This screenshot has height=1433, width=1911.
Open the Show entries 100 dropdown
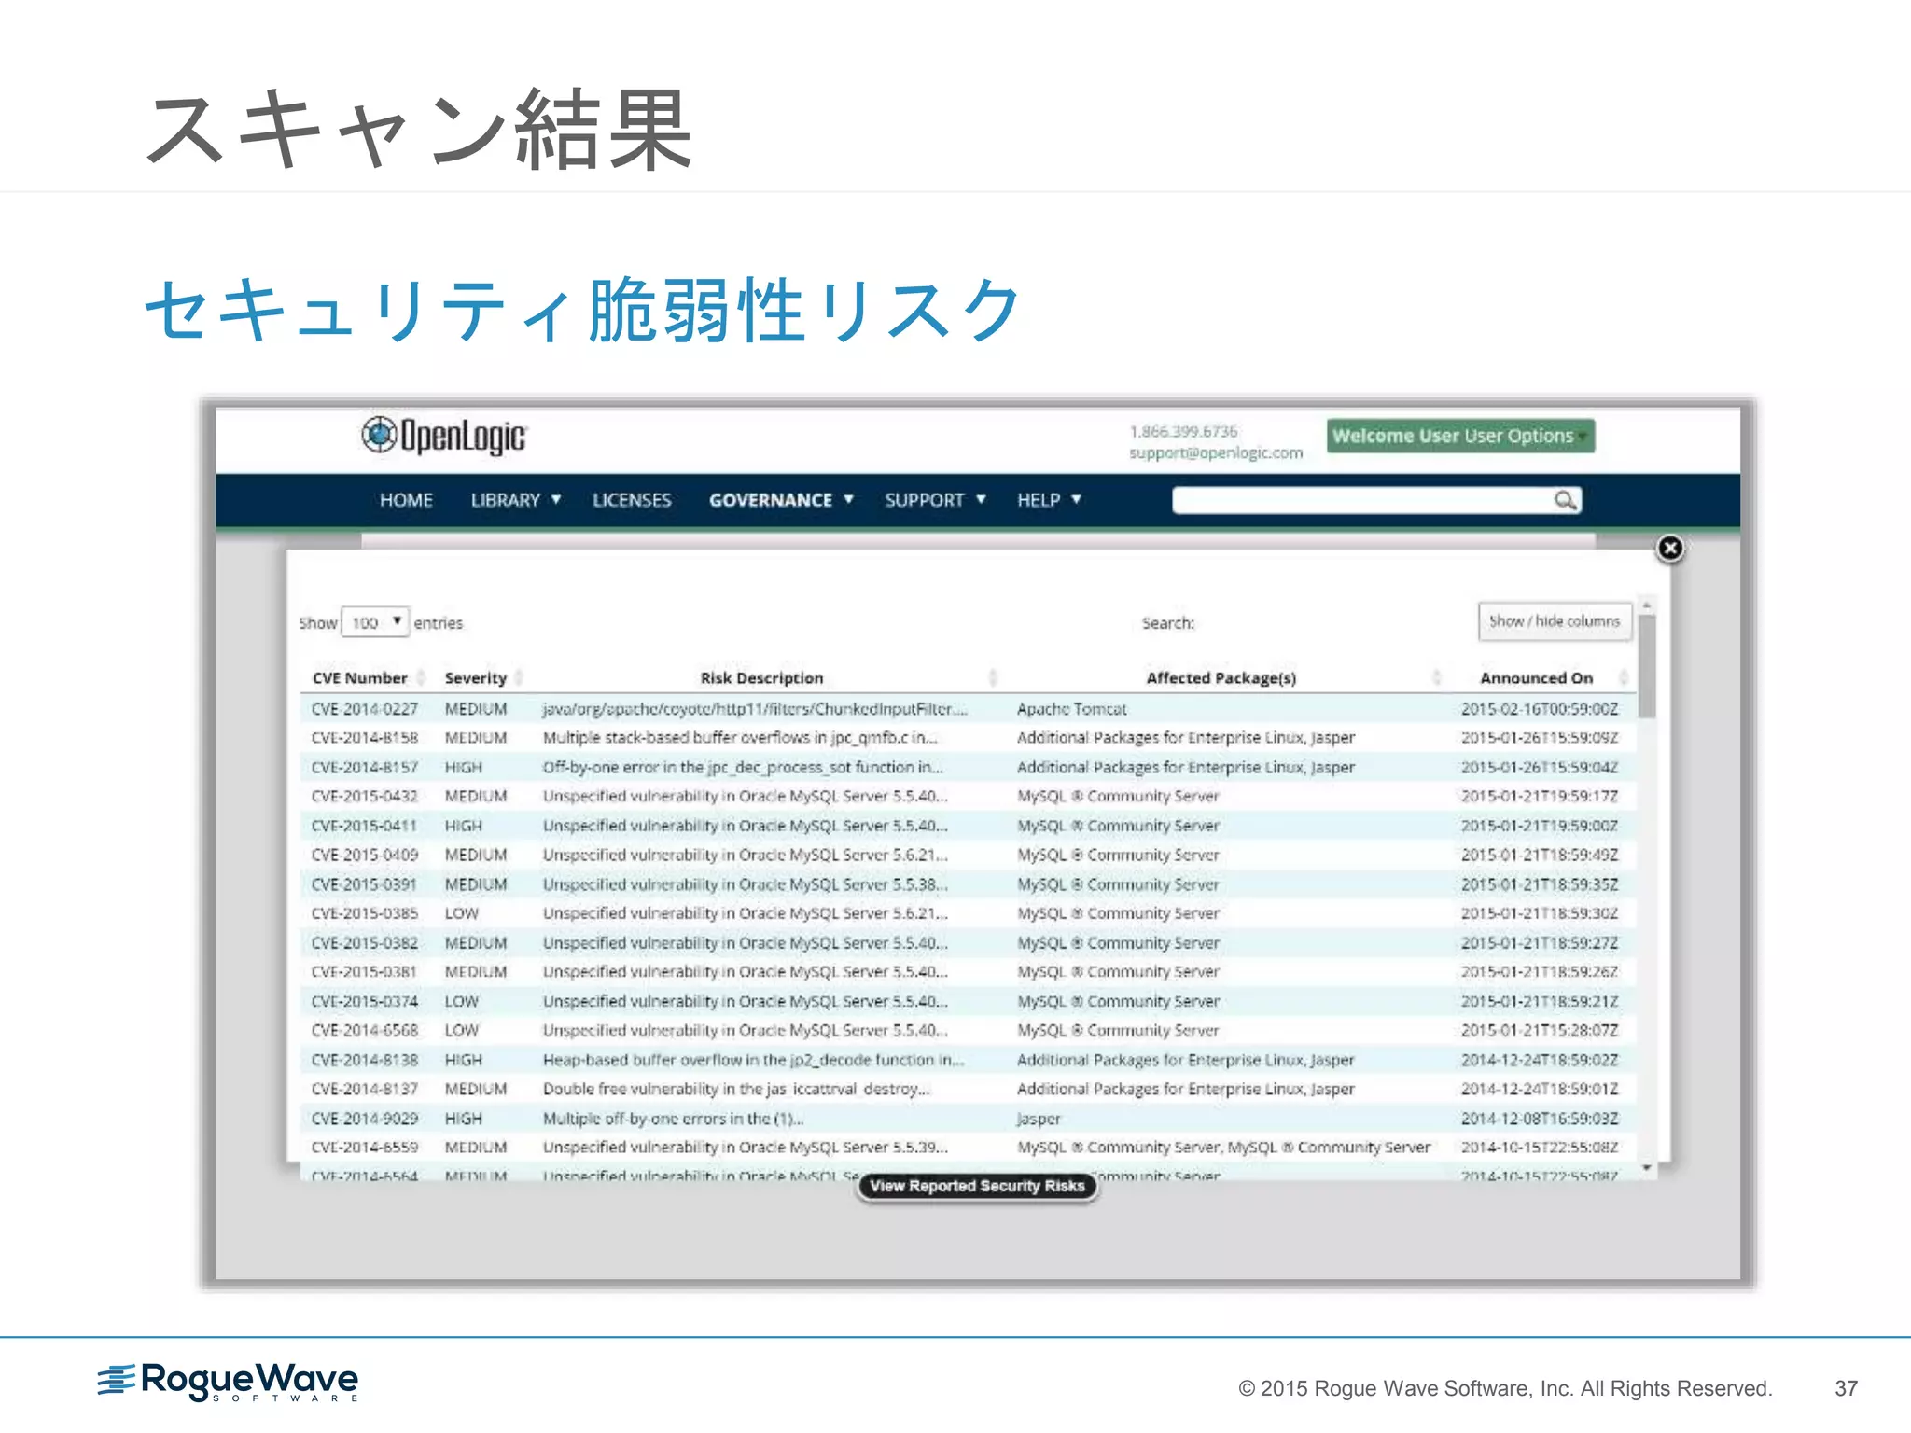click(375, 622)
